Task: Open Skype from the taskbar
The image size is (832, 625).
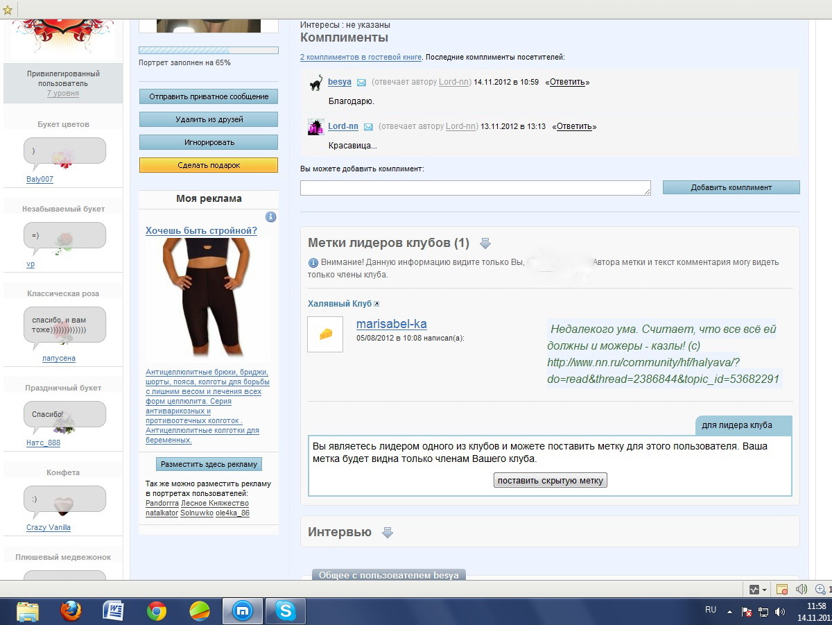Action: [285, 610]
